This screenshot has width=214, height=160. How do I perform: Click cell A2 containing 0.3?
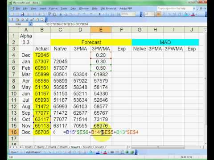click(x=26, y=42)
